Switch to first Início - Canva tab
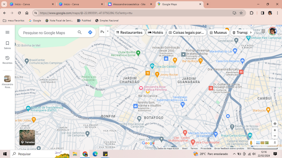The image size is (282, 158). [32, 4]
